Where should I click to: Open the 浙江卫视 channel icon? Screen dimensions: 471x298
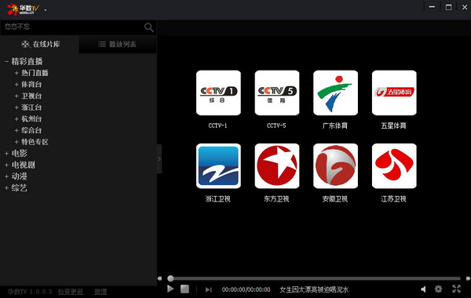pos(218,166)
